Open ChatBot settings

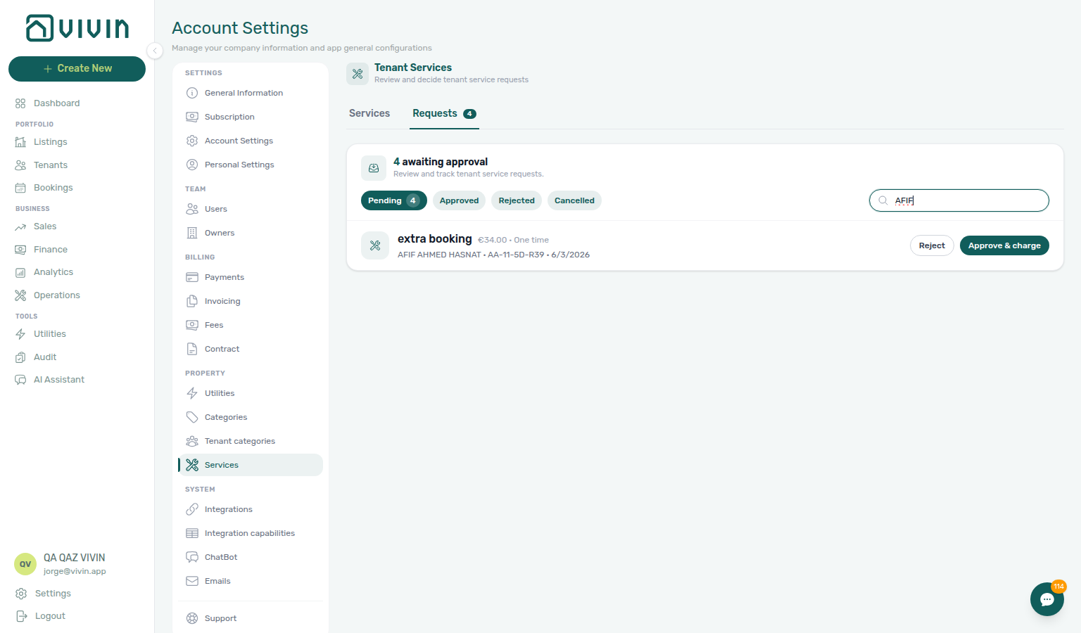coord(251,557)
